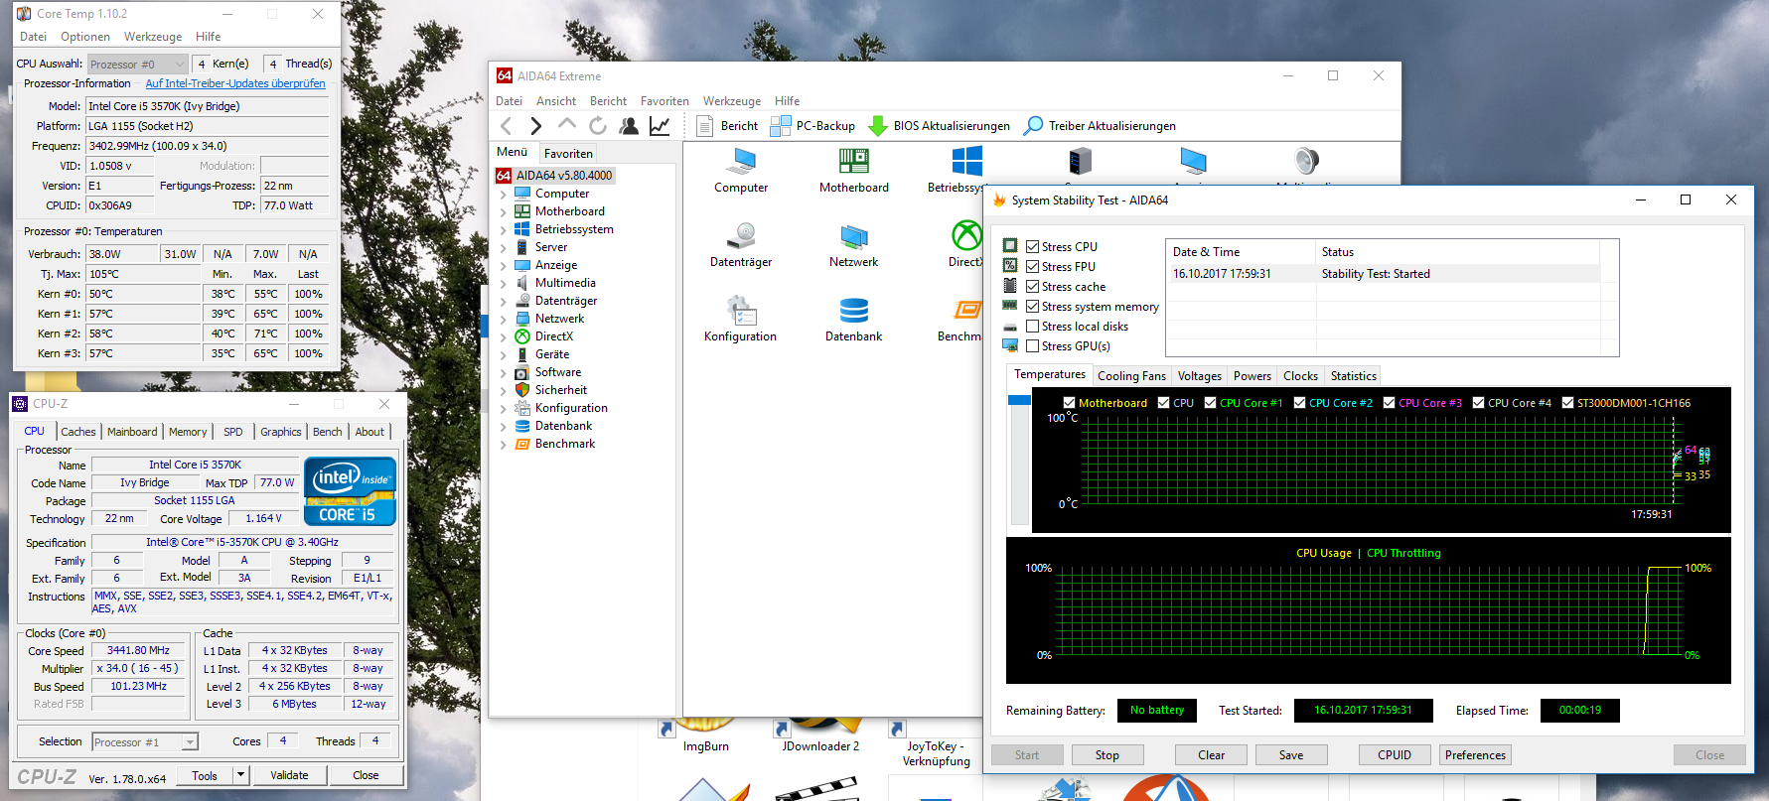
Task: Click the refresh icon in AIDA64 toolbar
Action: click(598, 126)
